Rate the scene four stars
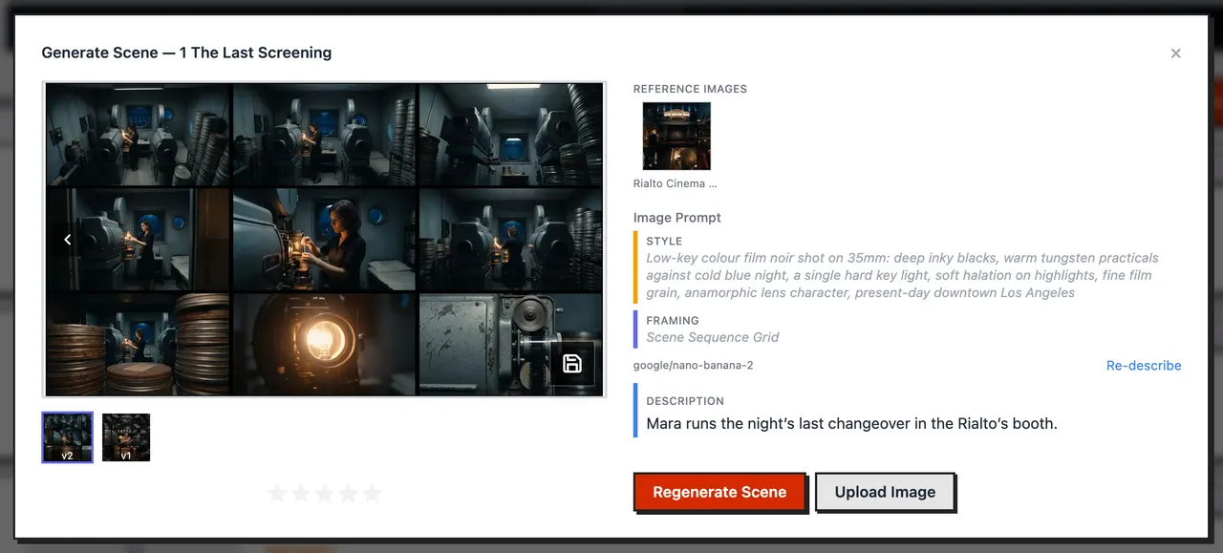 coord(349,494)
